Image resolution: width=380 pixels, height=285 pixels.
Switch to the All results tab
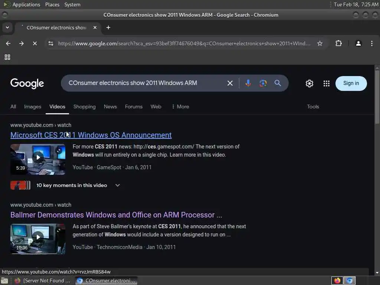13,107
